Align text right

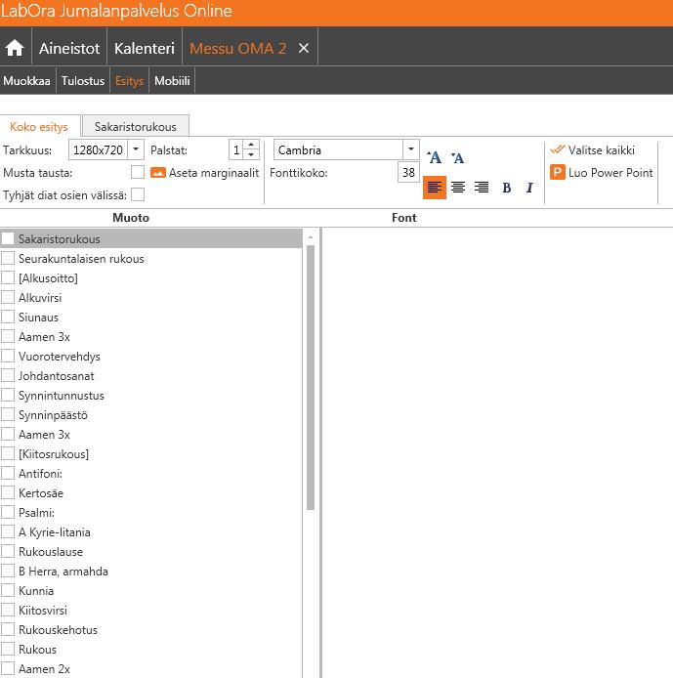[482, 188]
